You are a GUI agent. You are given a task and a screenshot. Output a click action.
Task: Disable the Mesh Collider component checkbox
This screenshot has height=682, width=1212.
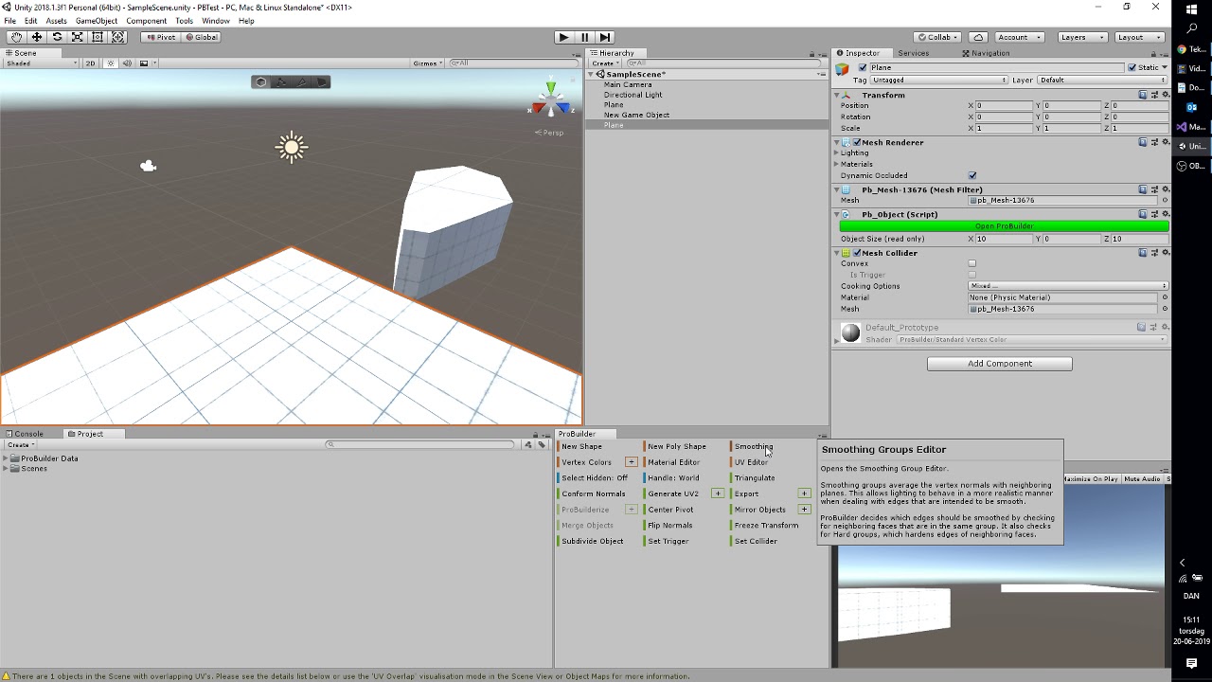coord(857,253)
